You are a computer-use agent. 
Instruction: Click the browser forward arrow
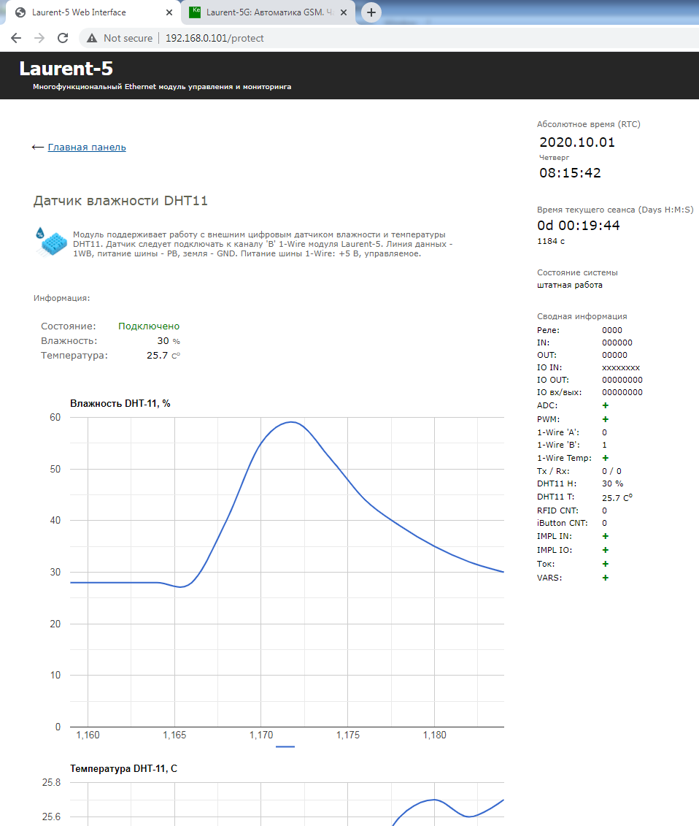point(39,38)
